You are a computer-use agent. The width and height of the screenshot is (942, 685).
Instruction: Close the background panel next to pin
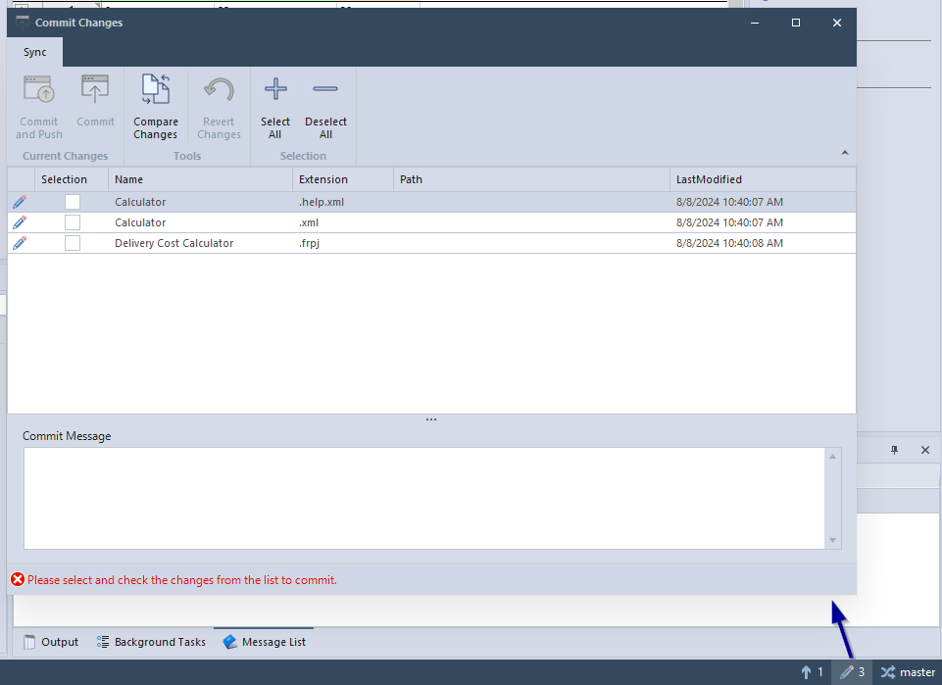[925, 450]
